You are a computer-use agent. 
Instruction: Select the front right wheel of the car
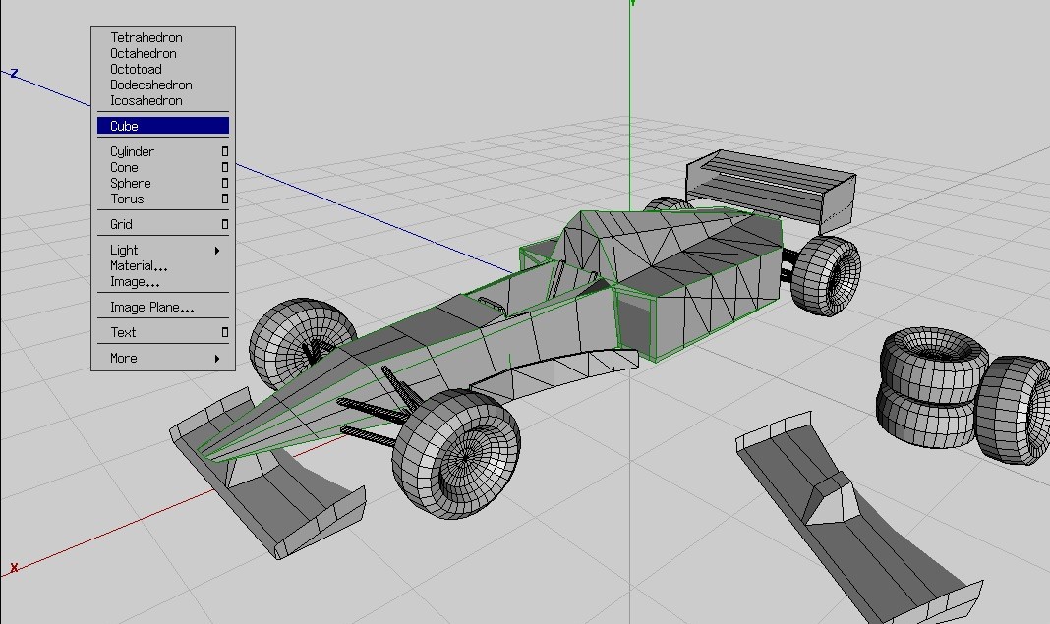[x=456, y=454]
